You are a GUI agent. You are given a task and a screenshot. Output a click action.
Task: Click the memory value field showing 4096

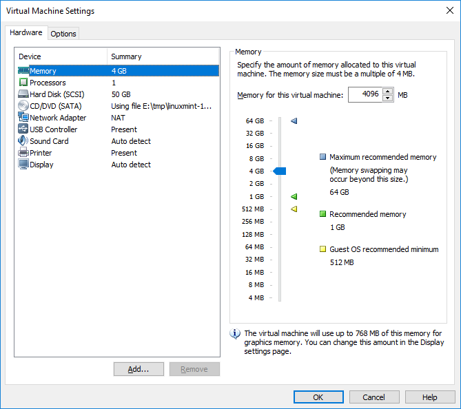365,94
